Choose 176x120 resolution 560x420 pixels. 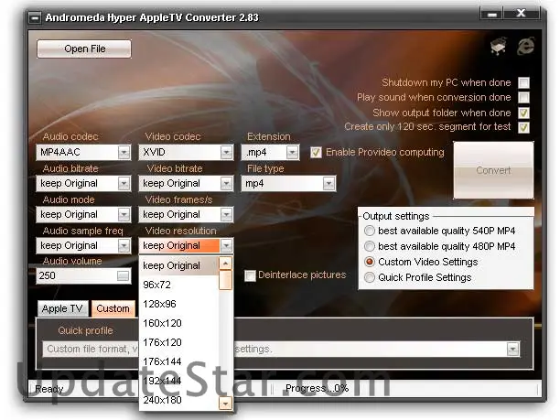(178, 343)
